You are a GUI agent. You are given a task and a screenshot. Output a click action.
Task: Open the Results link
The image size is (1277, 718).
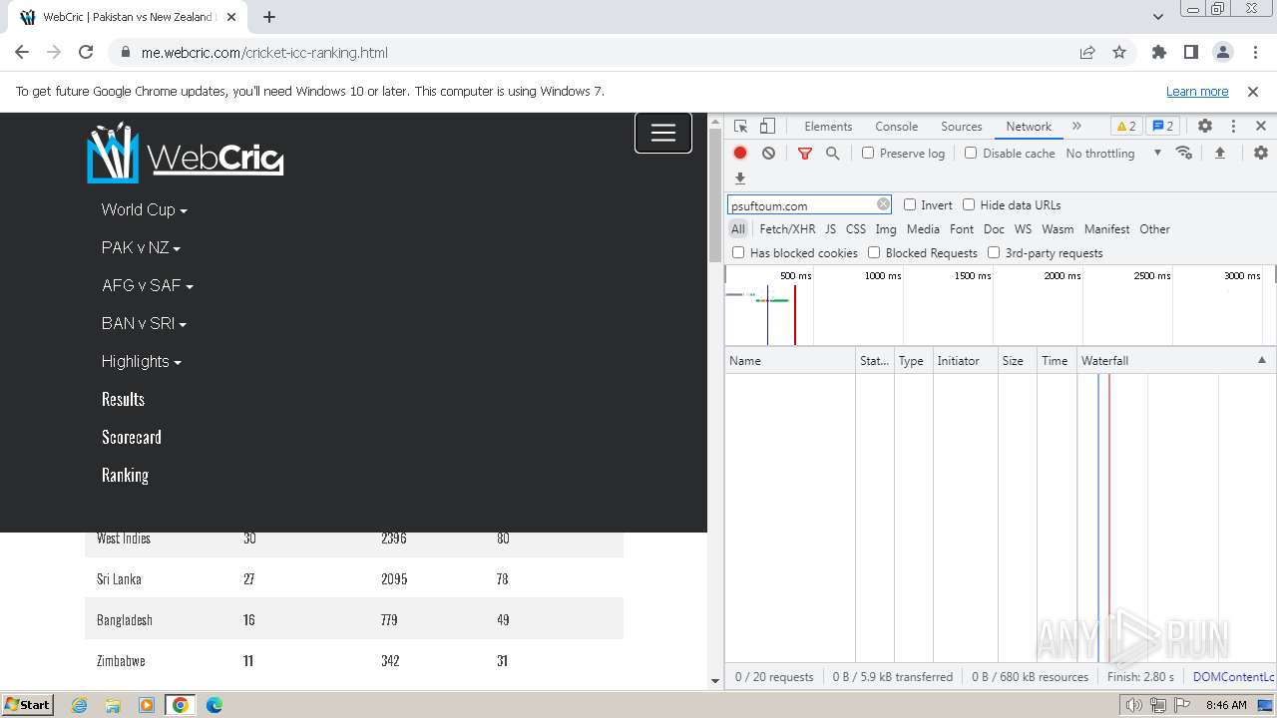[x=123, y=399]
